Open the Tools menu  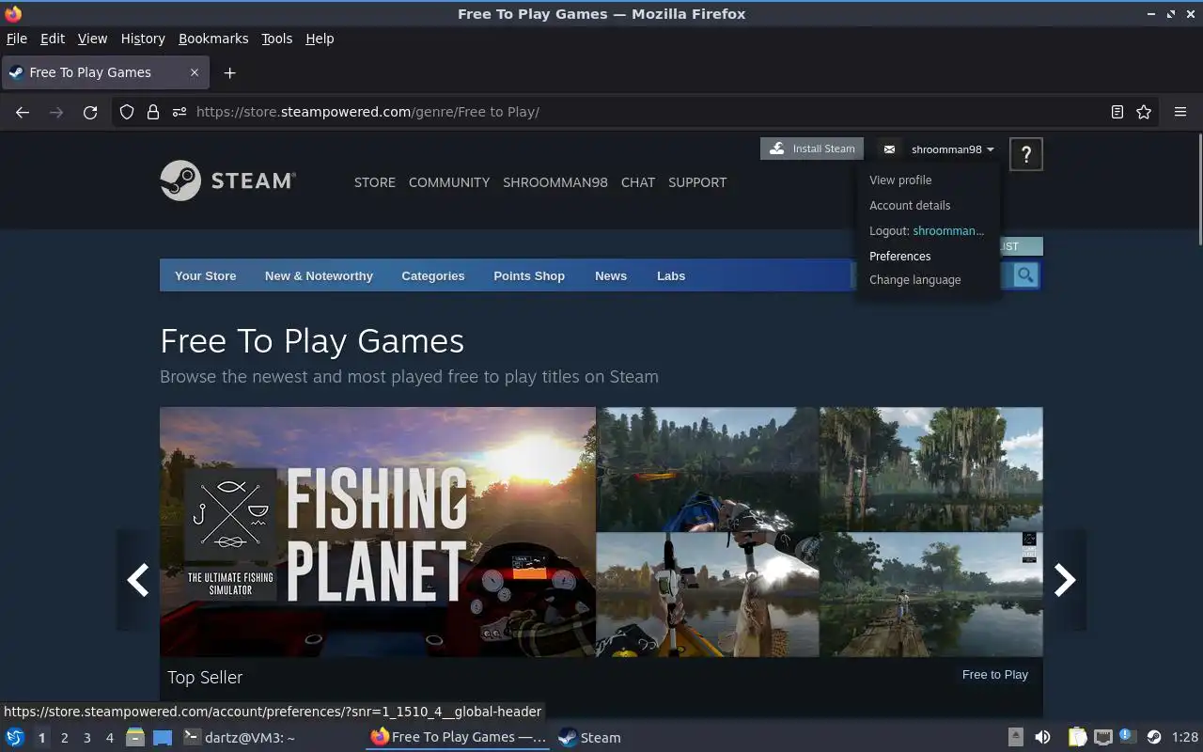277,39
